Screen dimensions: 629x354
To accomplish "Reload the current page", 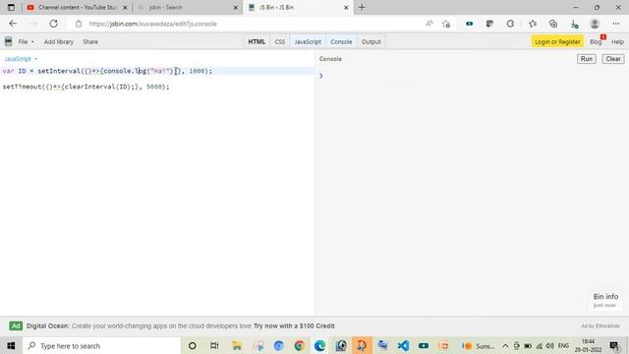I will click(x=53, y=24).
